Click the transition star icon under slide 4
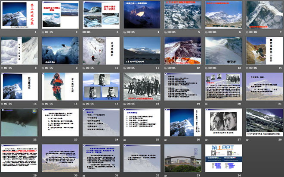 (125, 32)
